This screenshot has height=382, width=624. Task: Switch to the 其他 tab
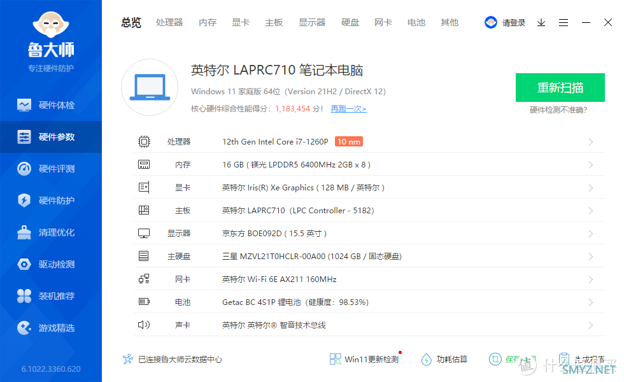[450, 23]
